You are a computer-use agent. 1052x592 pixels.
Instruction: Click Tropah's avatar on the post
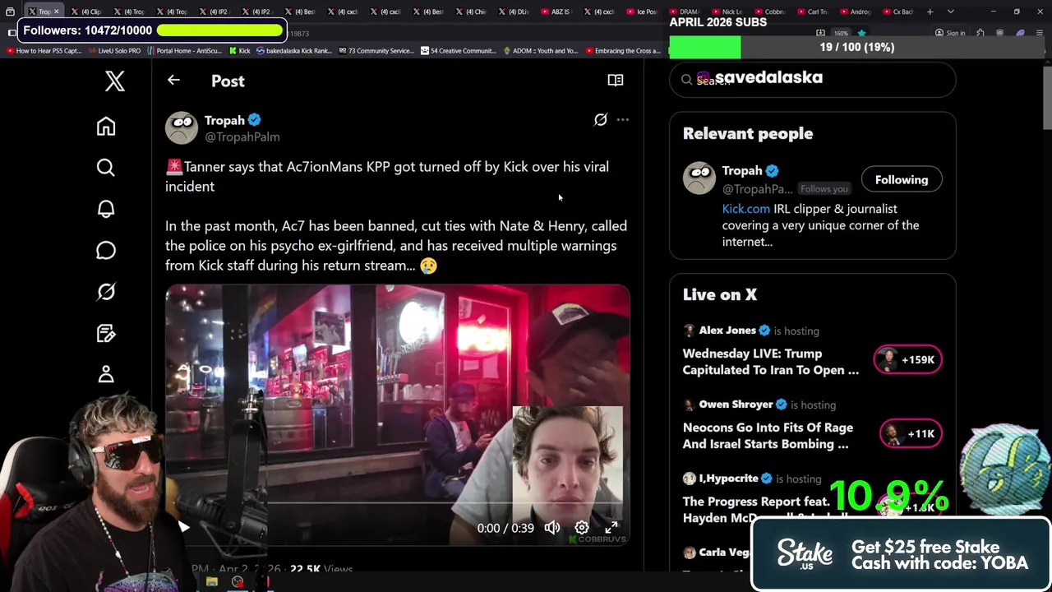pos(182,127)
